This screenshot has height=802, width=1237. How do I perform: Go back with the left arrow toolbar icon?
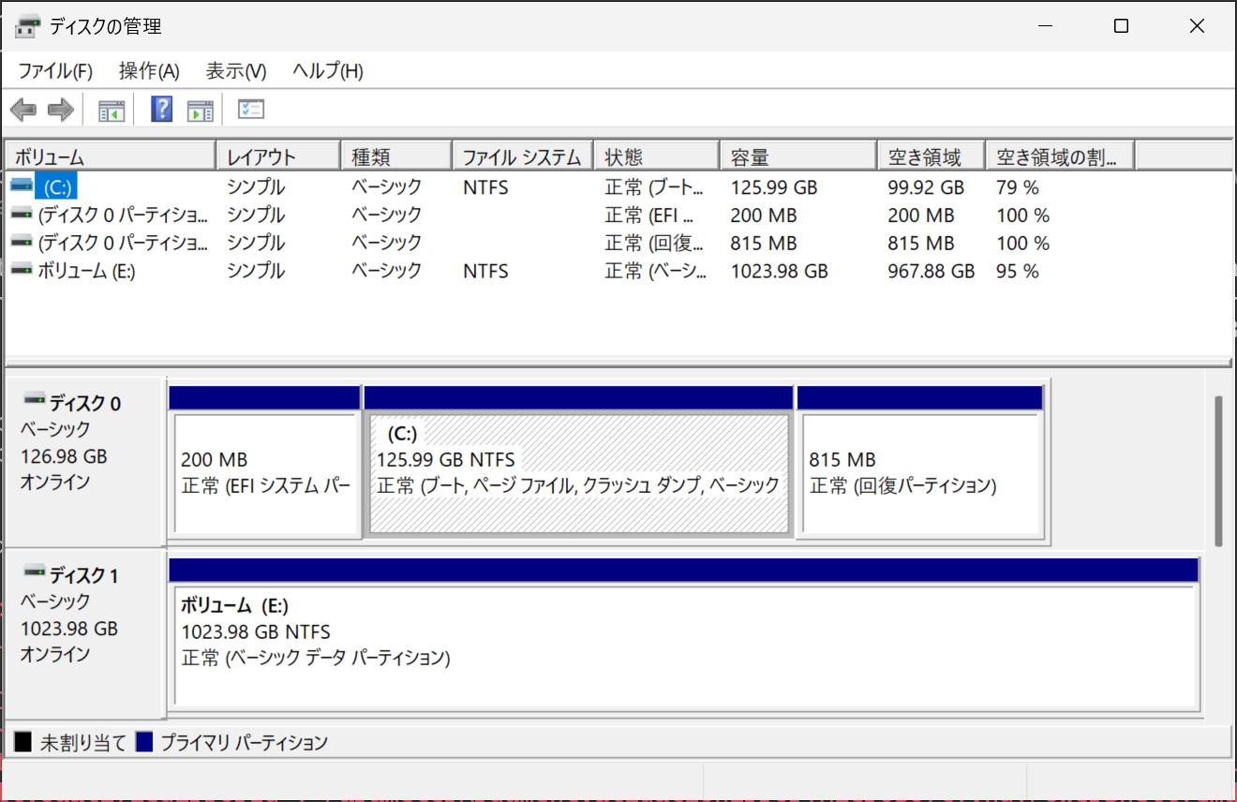23,111
